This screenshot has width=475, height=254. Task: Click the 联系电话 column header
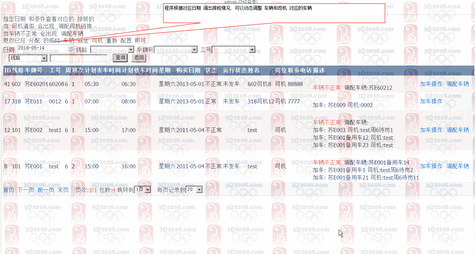pos(300,70)
